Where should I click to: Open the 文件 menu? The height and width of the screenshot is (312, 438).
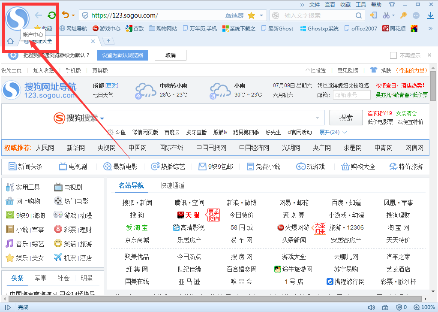point(315,4)
